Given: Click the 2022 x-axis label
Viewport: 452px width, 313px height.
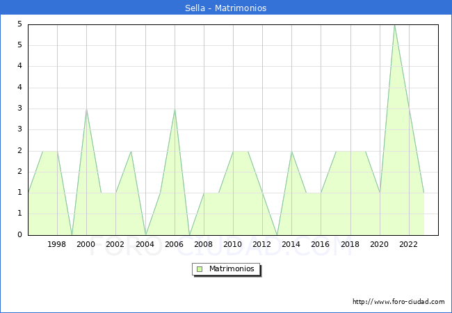Looking at the screenshot, I should 409,244.
